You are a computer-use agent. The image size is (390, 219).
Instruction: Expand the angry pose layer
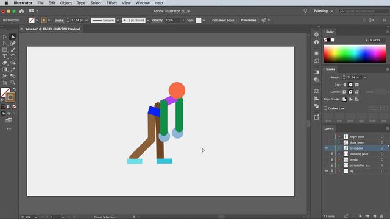339,137
